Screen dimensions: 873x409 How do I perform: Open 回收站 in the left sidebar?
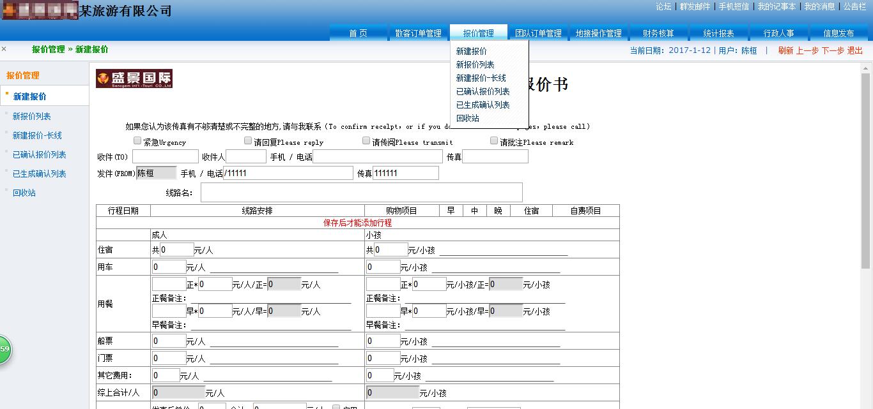pyautogui.click(x=24, y=193)
